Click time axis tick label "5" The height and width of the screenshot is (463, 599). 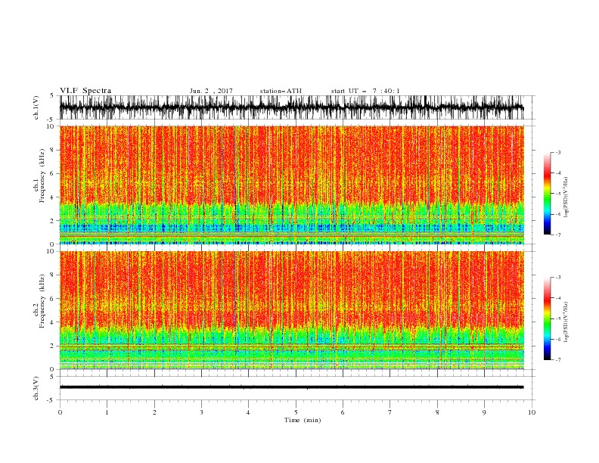click(296, 412)
